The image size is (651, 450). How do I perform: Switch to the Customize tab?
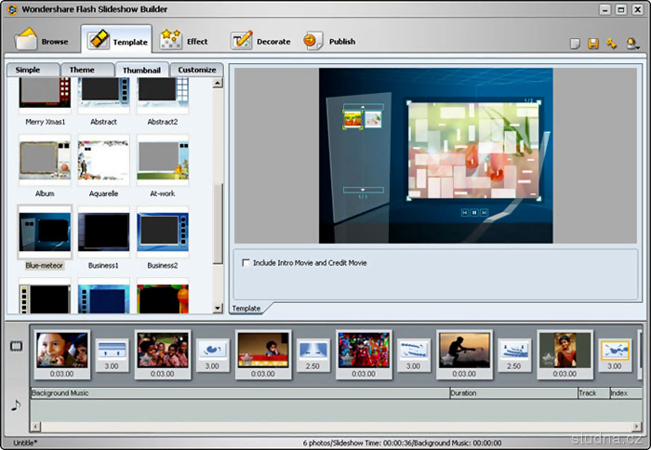[196, 70]
